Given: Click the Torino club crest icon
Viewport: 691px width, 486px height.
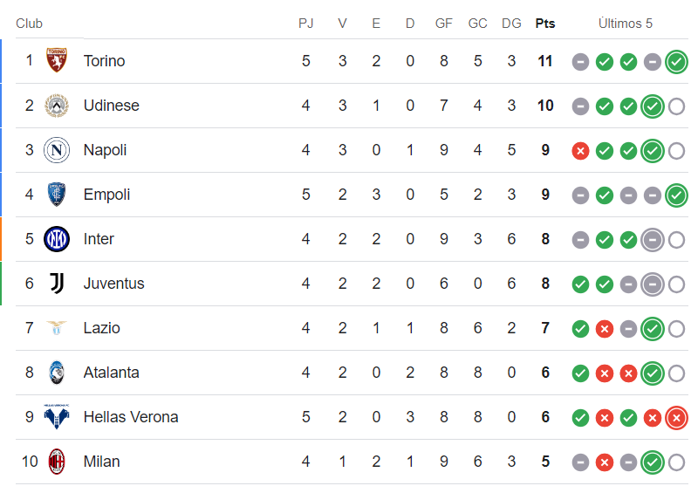Looking at the screenshot, I should [57, 61].
